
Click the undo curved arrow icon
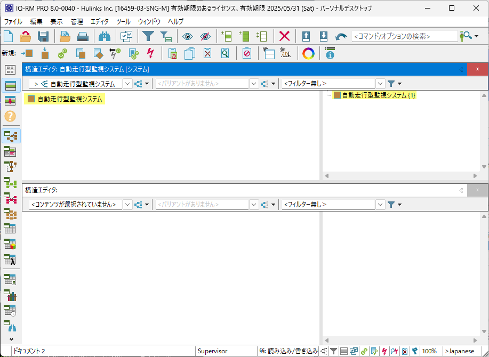coord(341,36)
